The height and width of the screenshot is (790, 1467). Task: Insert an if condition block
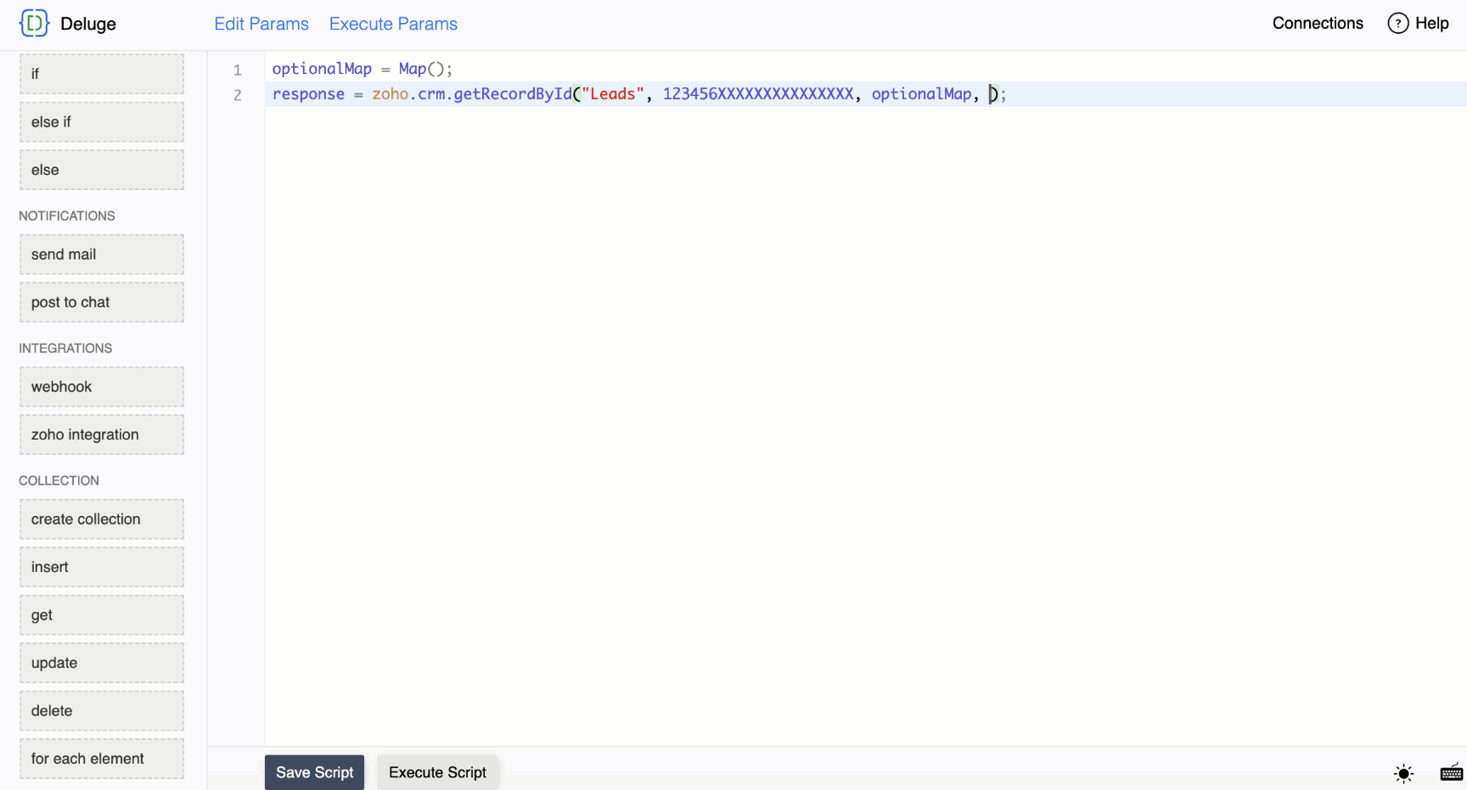coord(101,74)
